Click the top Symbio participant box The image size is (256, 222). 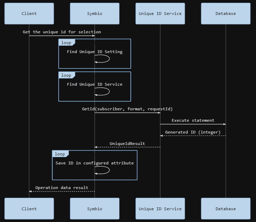[x=95, y=14]
